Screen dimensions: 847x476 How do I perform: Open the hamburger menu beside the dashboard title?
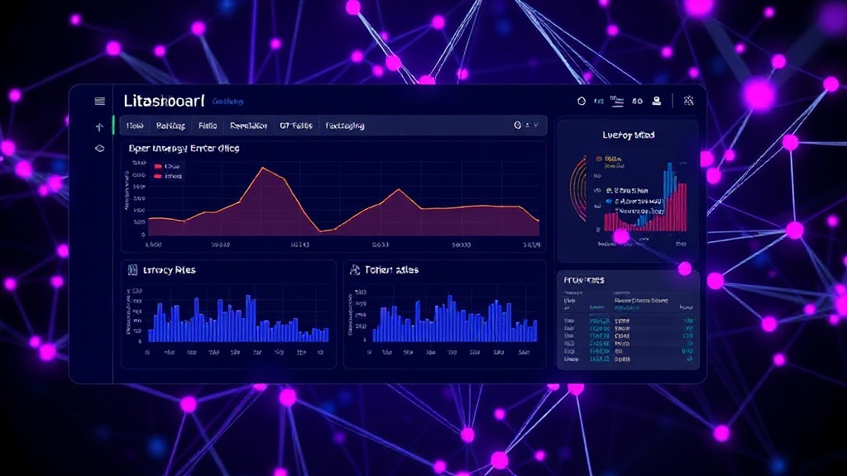99,101
